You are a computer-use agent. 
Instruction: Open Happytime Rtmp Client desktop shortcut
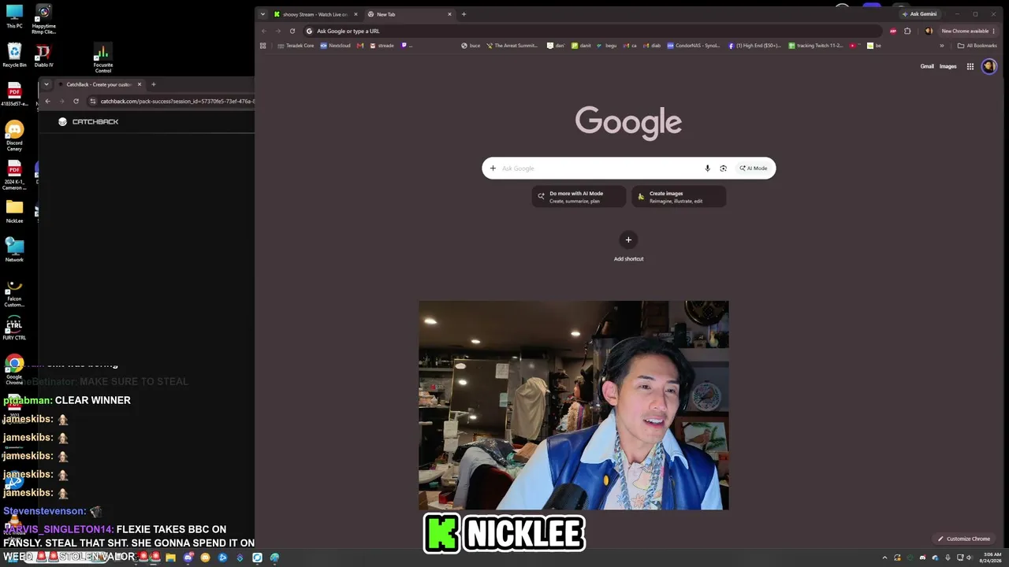click(43, 20)
